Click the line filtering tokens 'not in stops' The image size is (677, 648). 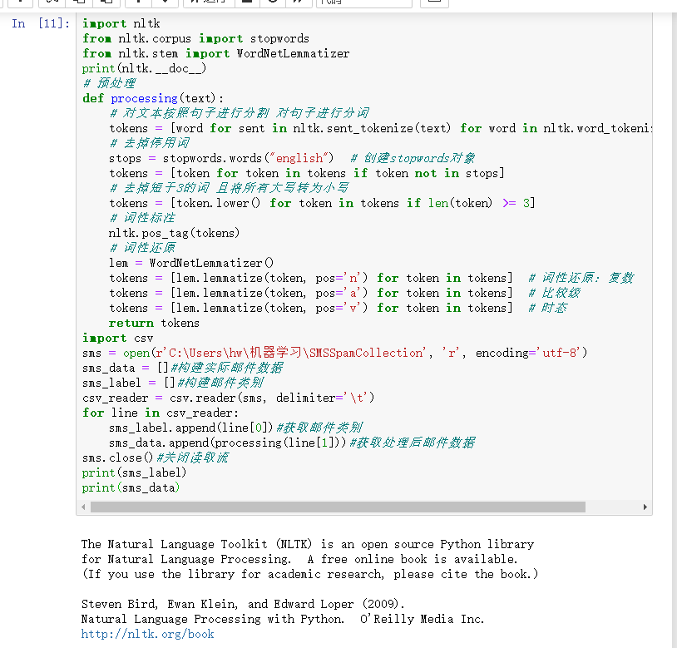pyautogui.click(x=307, y=173)
